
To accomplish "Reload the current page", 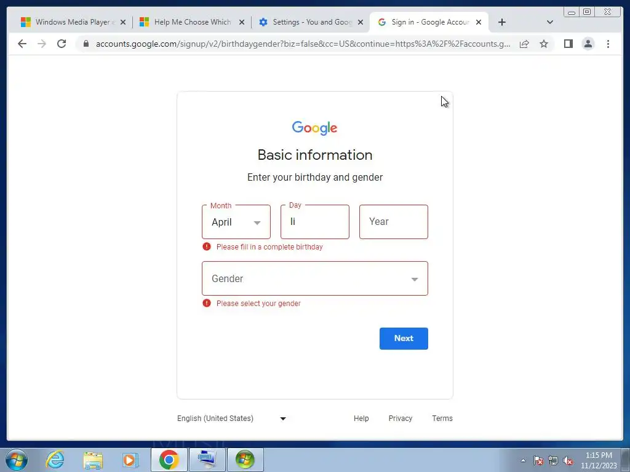I will click(x=62, y=44).
